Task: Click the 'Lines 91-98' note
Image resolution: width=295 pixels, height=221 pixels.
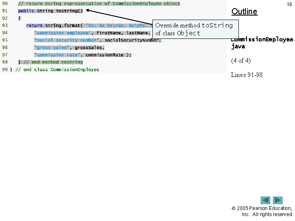Action: click(x=247, y=75)
